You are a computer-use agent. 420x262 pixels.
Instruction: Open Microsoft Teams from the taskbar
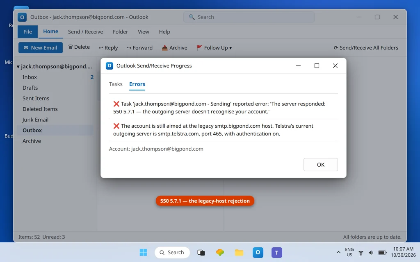277,252
